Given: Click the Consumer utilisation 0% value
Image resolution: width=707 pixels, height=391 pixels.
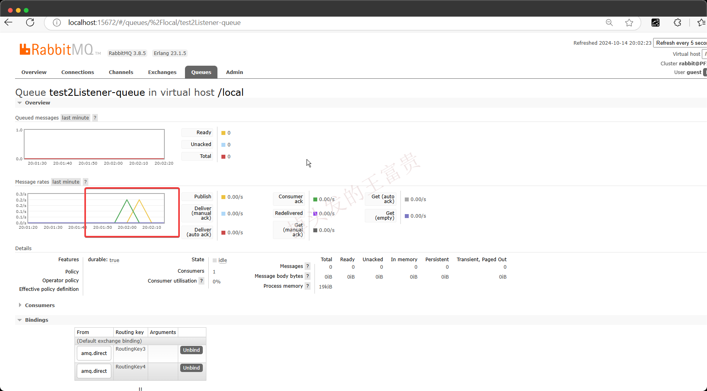Looking at the screenshot, I should click(x=217, y=281).
